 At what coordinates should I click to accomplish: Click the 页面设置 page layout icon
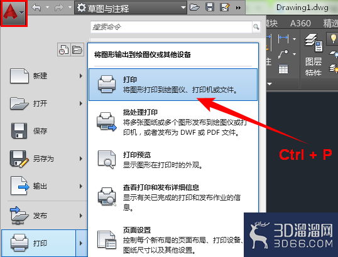(x=106, y=240)
